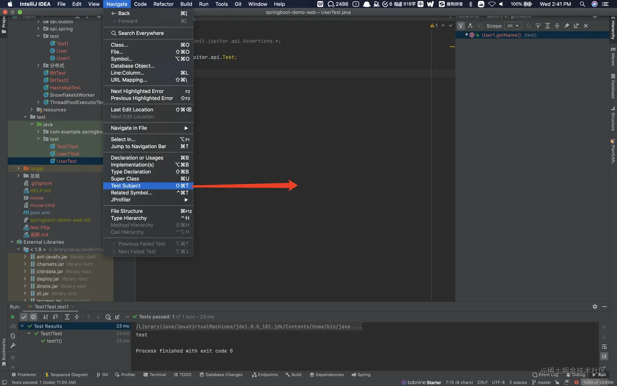This screenshot has width=617, height=386.
Task: Open the Navigate in File submenu
Action: (148, 128)
